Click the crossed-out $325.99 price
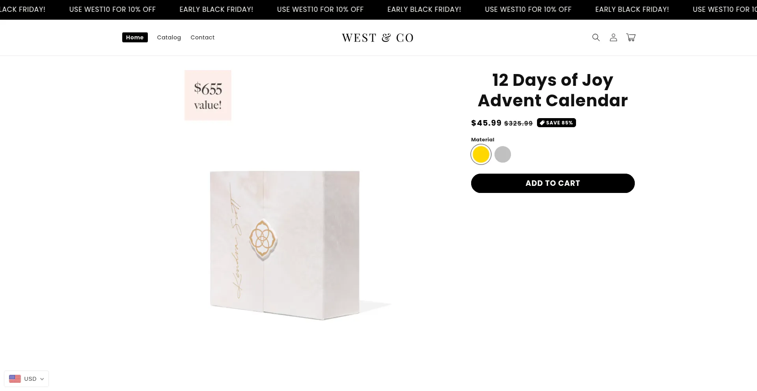 coord(518,123)
